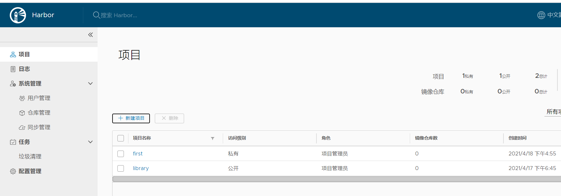
Task: Click the 新建项目 button
Action: coord(131,118)
